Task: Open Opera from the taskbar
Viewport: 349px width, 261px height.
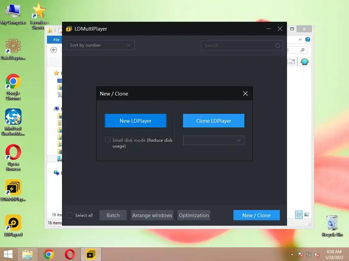Action: [70, 254]
